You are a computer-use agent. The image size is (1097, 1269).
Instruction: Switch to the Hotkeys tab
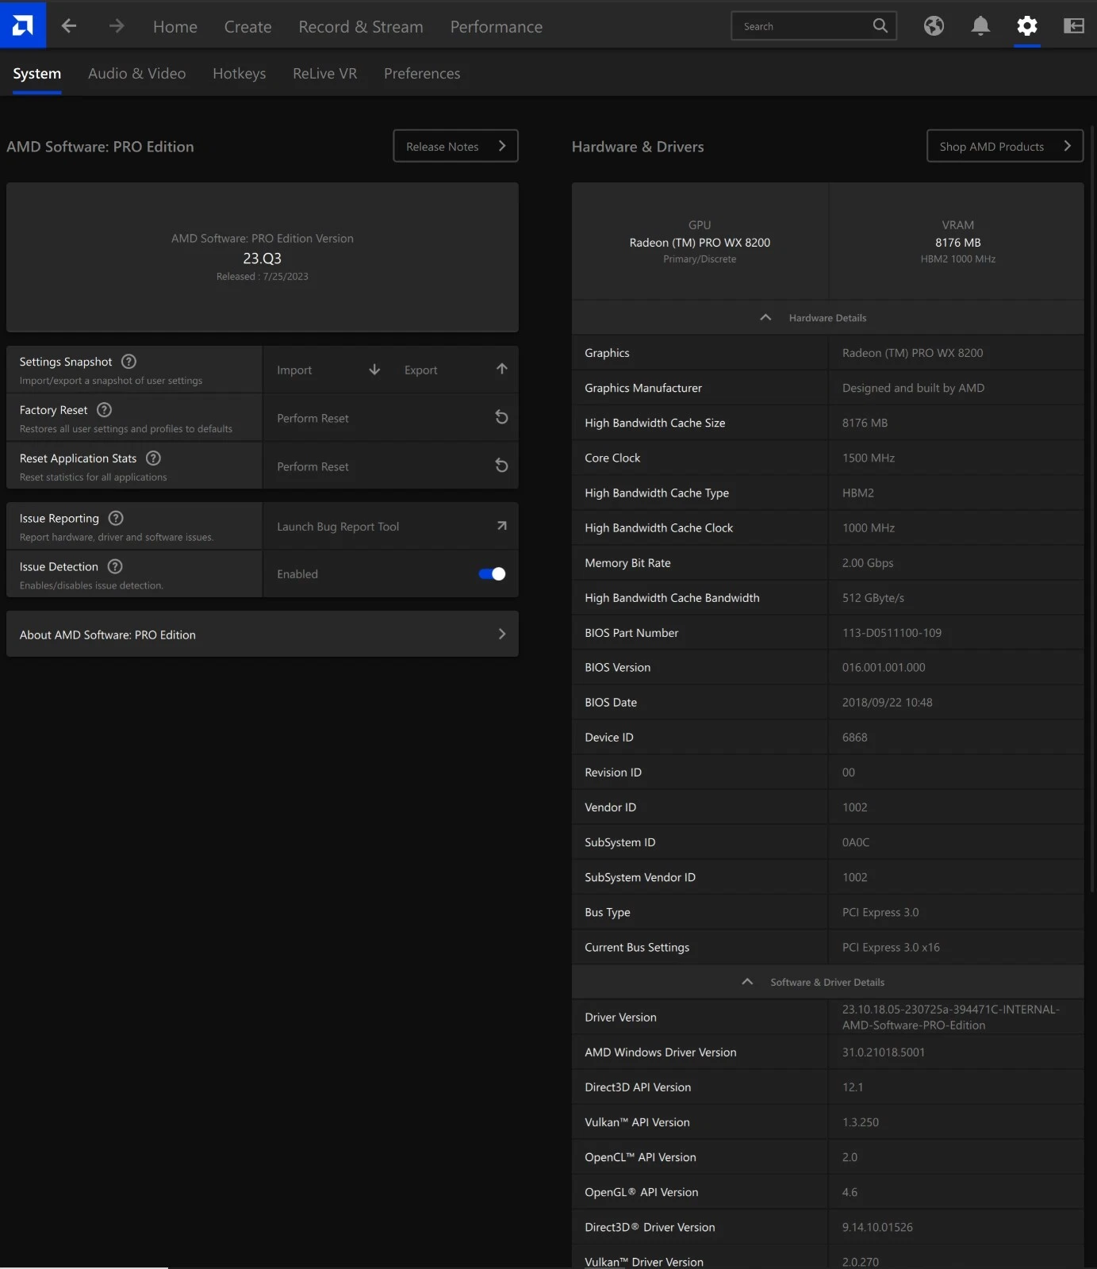240,74
